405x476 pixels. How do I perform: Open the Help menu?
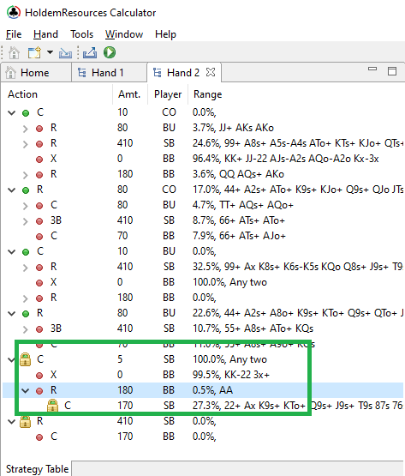coord(165,34)
